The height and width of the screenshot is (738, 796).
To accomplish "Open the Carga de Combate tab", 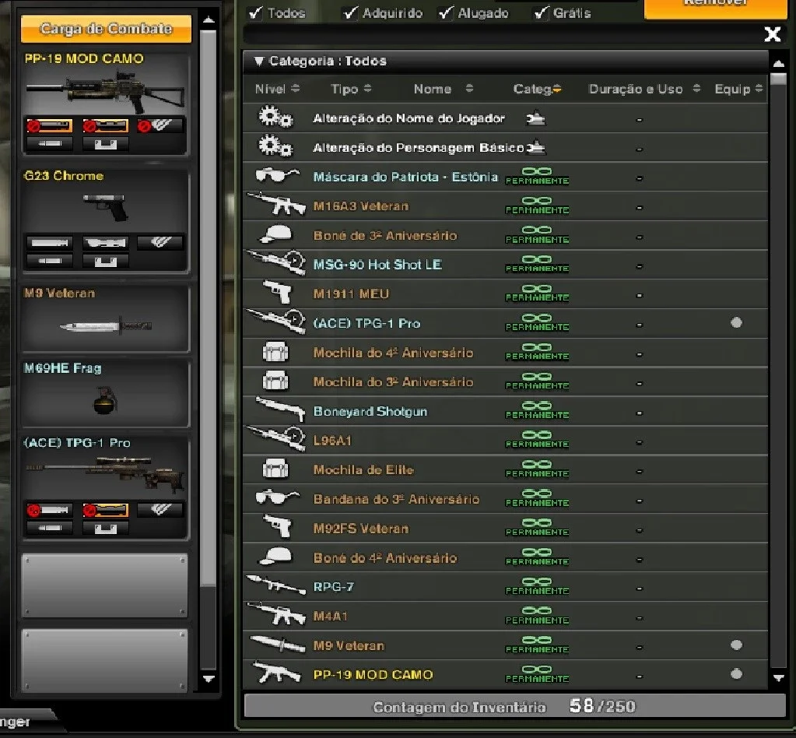I will (x=106, y=29).
